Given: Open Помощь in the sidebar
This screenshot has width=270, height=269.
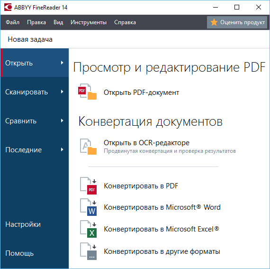Looking at the screenshot, I should tap(19, 253).
